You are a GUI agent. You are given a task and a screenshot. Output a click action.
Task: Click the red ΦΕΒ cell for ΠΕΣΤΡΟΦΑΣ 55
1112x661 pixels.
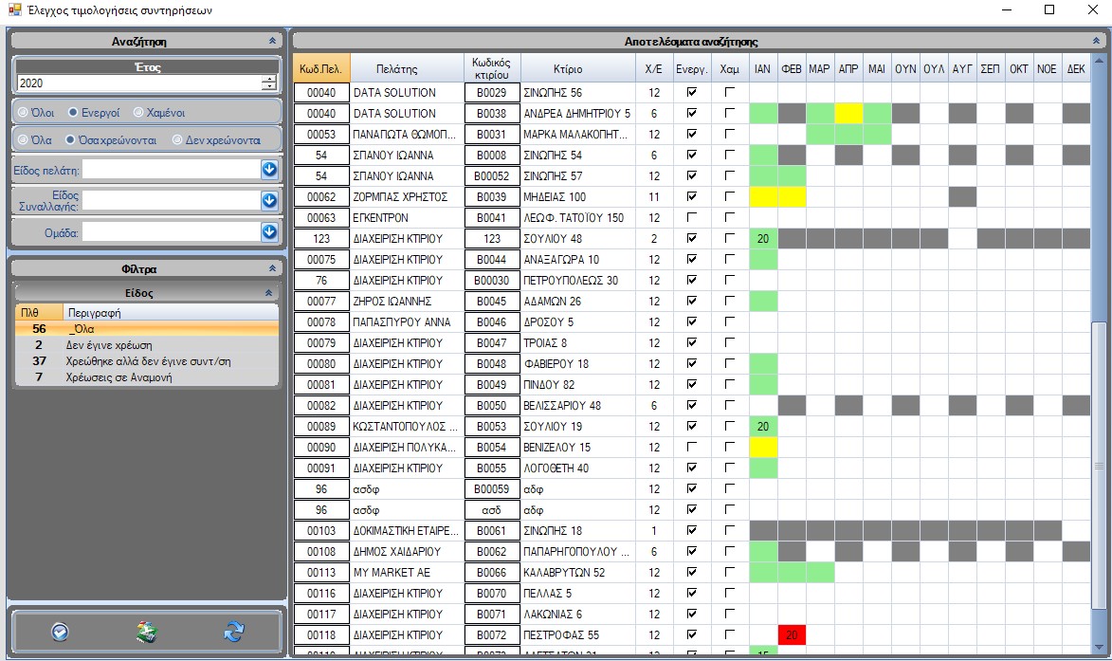[x=792, y=635]
